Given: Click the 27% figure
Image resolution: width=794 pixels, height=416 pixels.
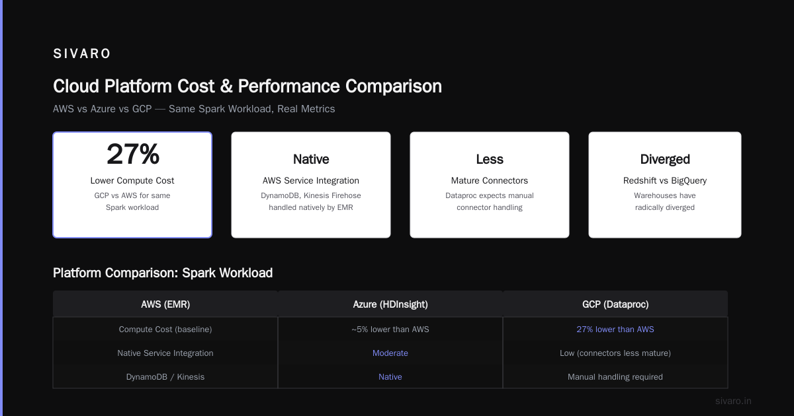Looking at the screenshot, I should pos(132,155).
